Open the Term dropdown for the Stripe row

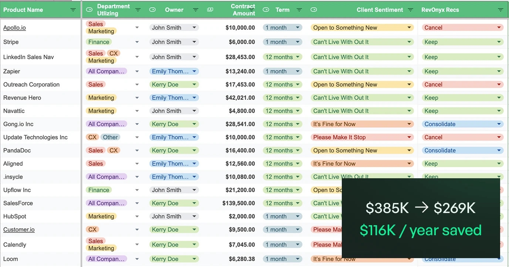(298, 42)
